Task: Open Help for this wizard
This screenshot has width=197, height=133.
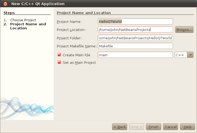Action: coord(187,127)
